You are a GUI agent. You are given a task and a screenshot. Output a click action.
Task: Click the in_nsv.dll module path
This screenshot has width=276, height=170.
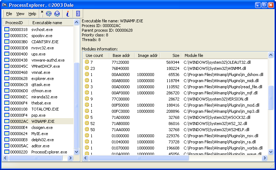pos(221,136)
